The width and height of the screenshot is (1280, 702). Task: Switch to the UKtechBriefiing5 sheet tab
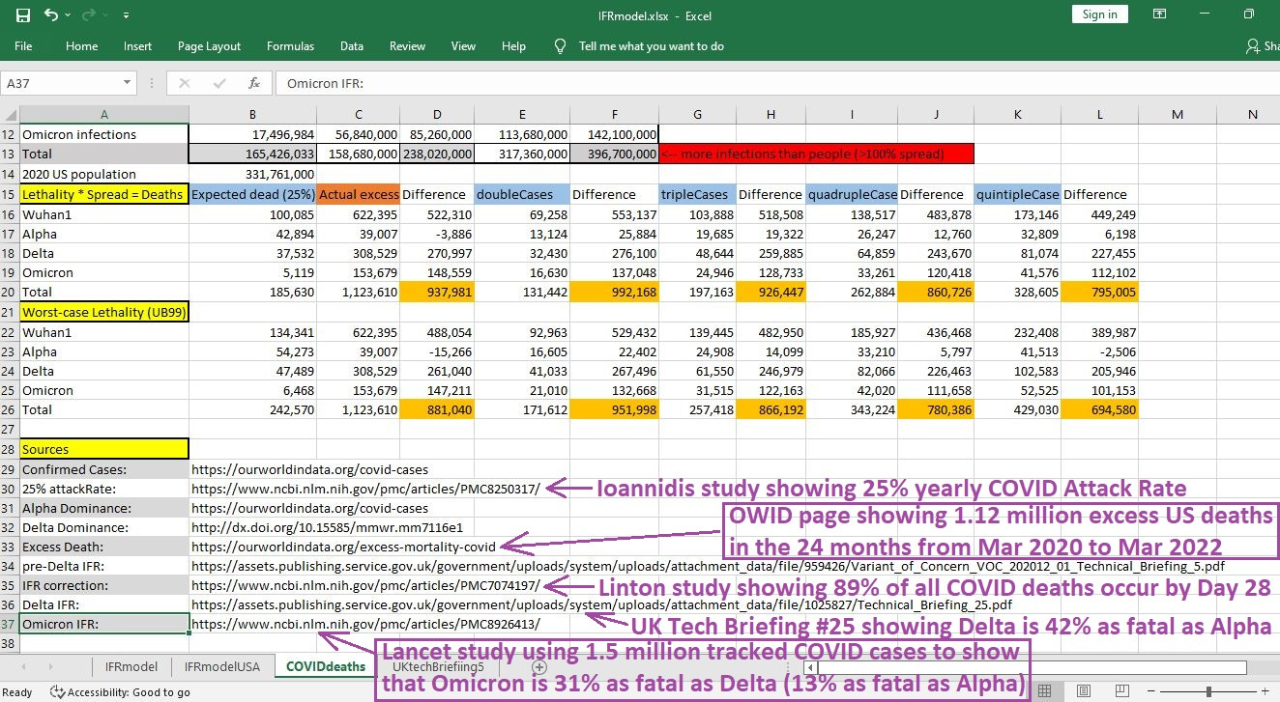pyautogui.click(x=438, y=666)
